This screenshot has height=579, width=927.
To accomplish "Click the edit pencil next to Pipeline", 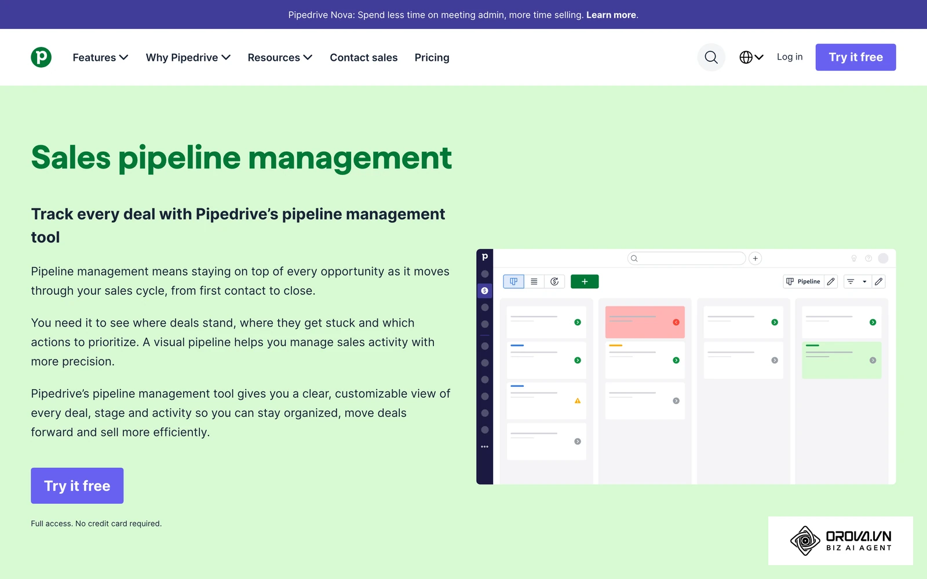I will point(831,281).
